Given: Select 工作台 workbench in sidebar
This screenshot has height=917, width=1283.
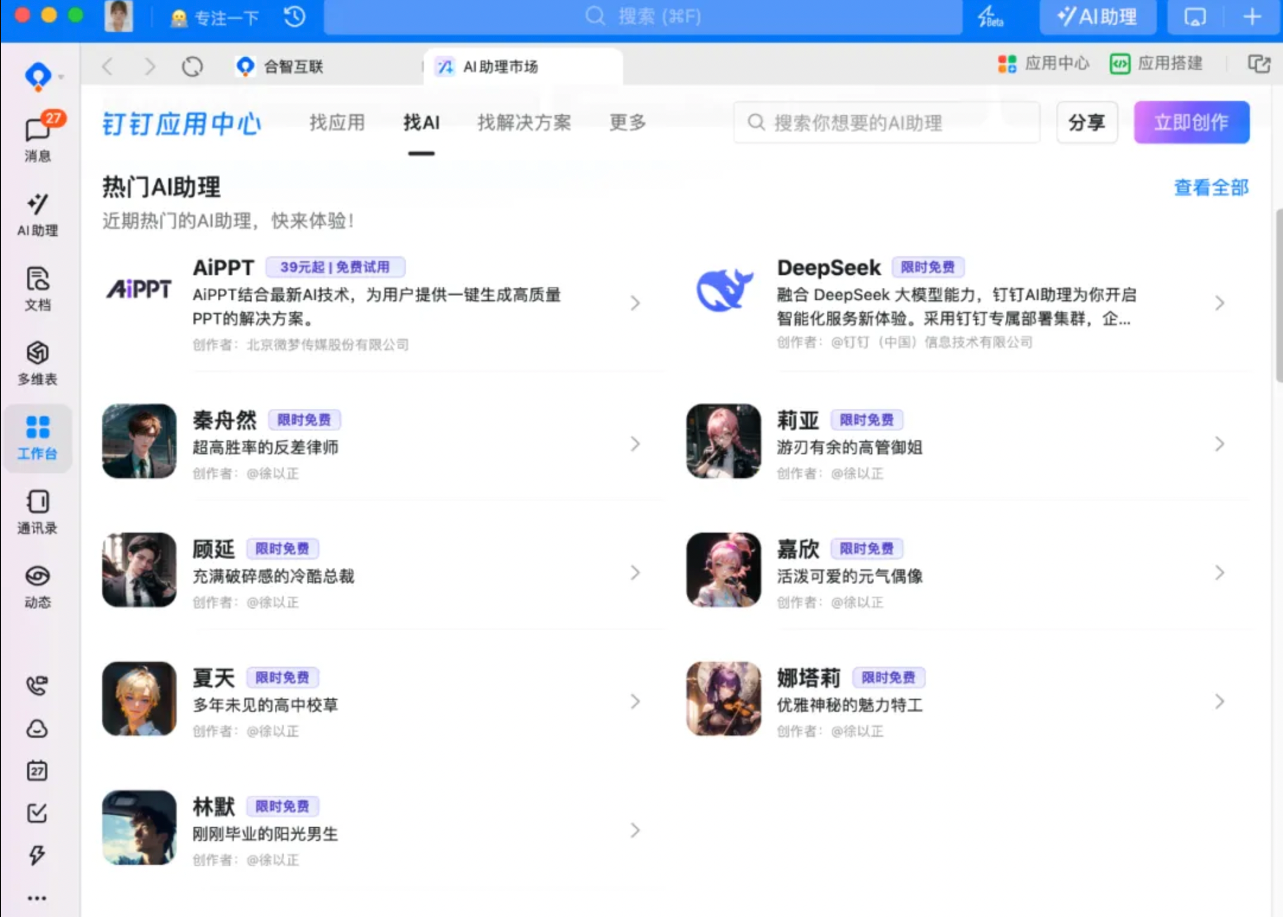Looking at the screenshot, I should [x=37, y=438].
